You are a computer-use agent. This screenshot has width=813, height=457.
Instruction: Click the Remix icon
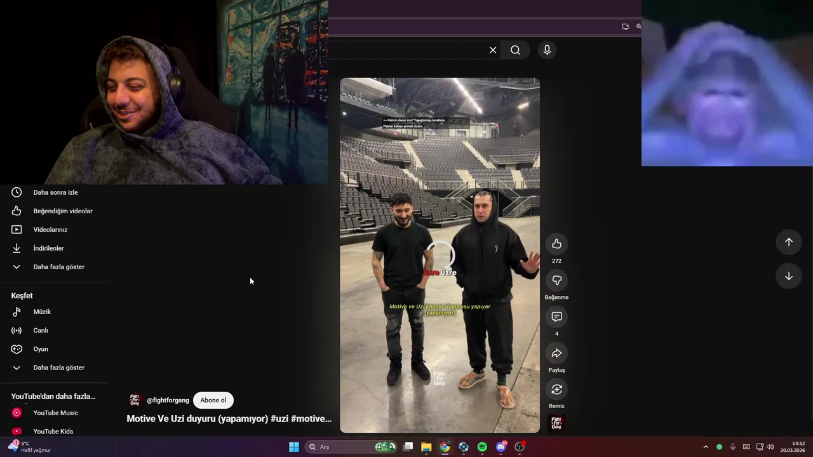tap(556, 389)
